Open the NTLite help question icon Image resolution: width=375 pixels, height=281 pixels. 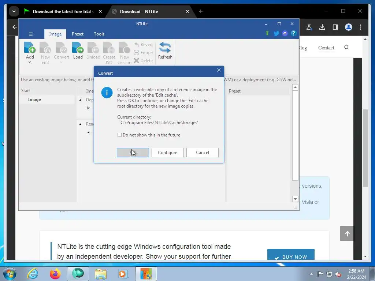(293, 33)
